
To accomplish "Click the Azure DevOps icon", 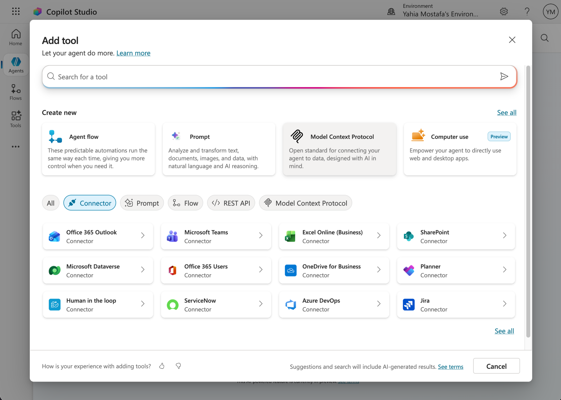I will (x=290, y=305).
